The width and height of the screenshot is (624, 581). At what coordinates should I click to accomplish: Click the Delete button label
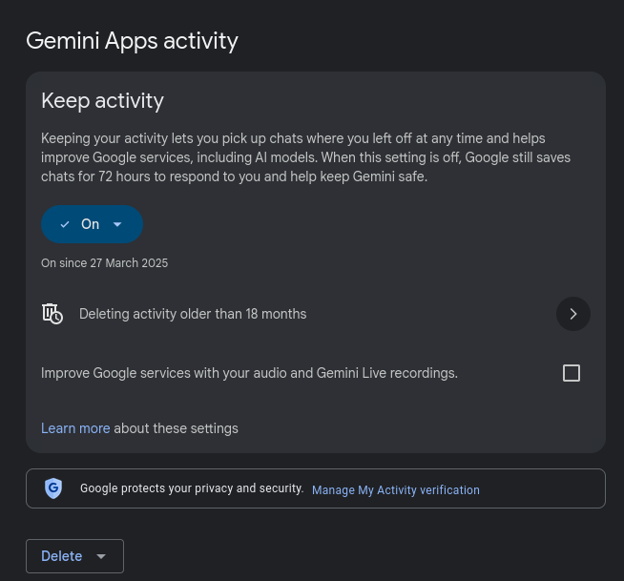(x=62, y=556)
